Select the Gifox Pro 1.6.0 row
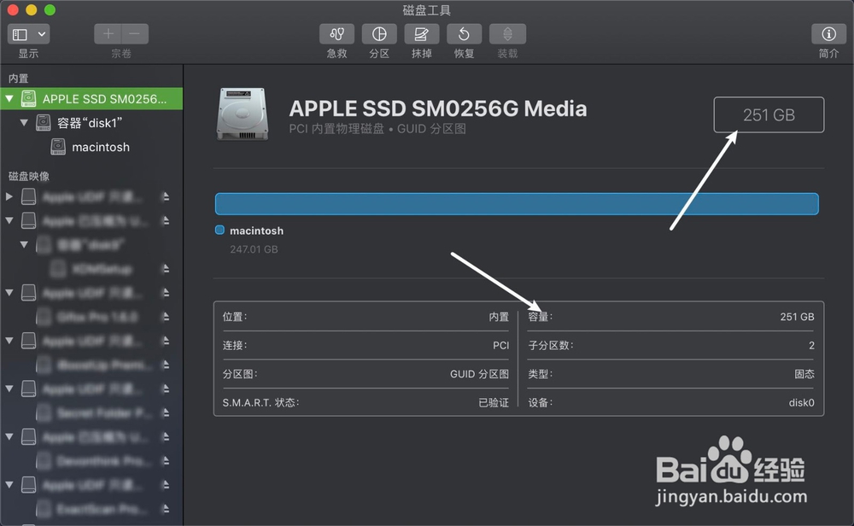854x526 pixels. coord(91,316)
